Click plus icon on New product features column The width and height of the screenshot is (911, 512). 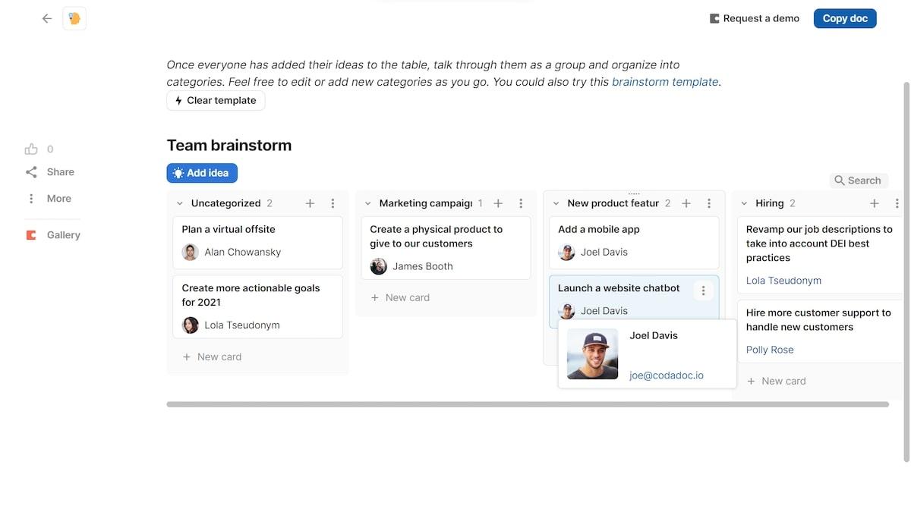tap(686, 203)
